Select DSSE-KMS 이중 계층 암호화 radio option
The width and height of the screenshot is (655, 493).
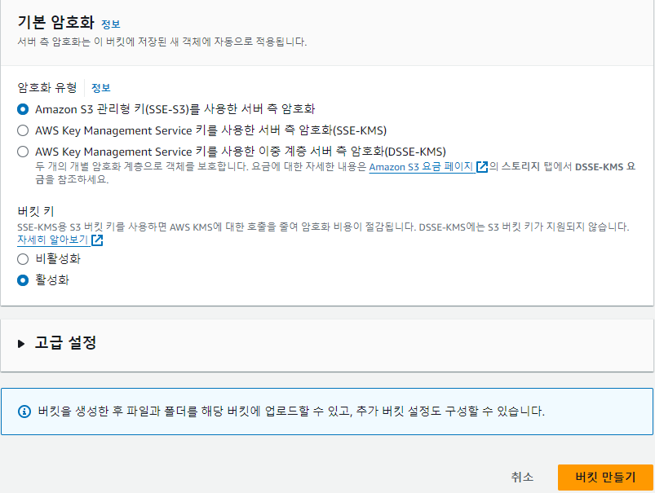23,152
